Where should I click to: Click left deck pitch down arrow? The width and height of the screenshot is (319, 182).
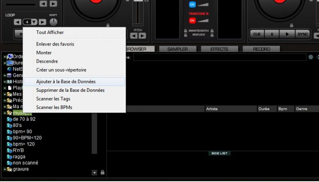tap(134, 36)
